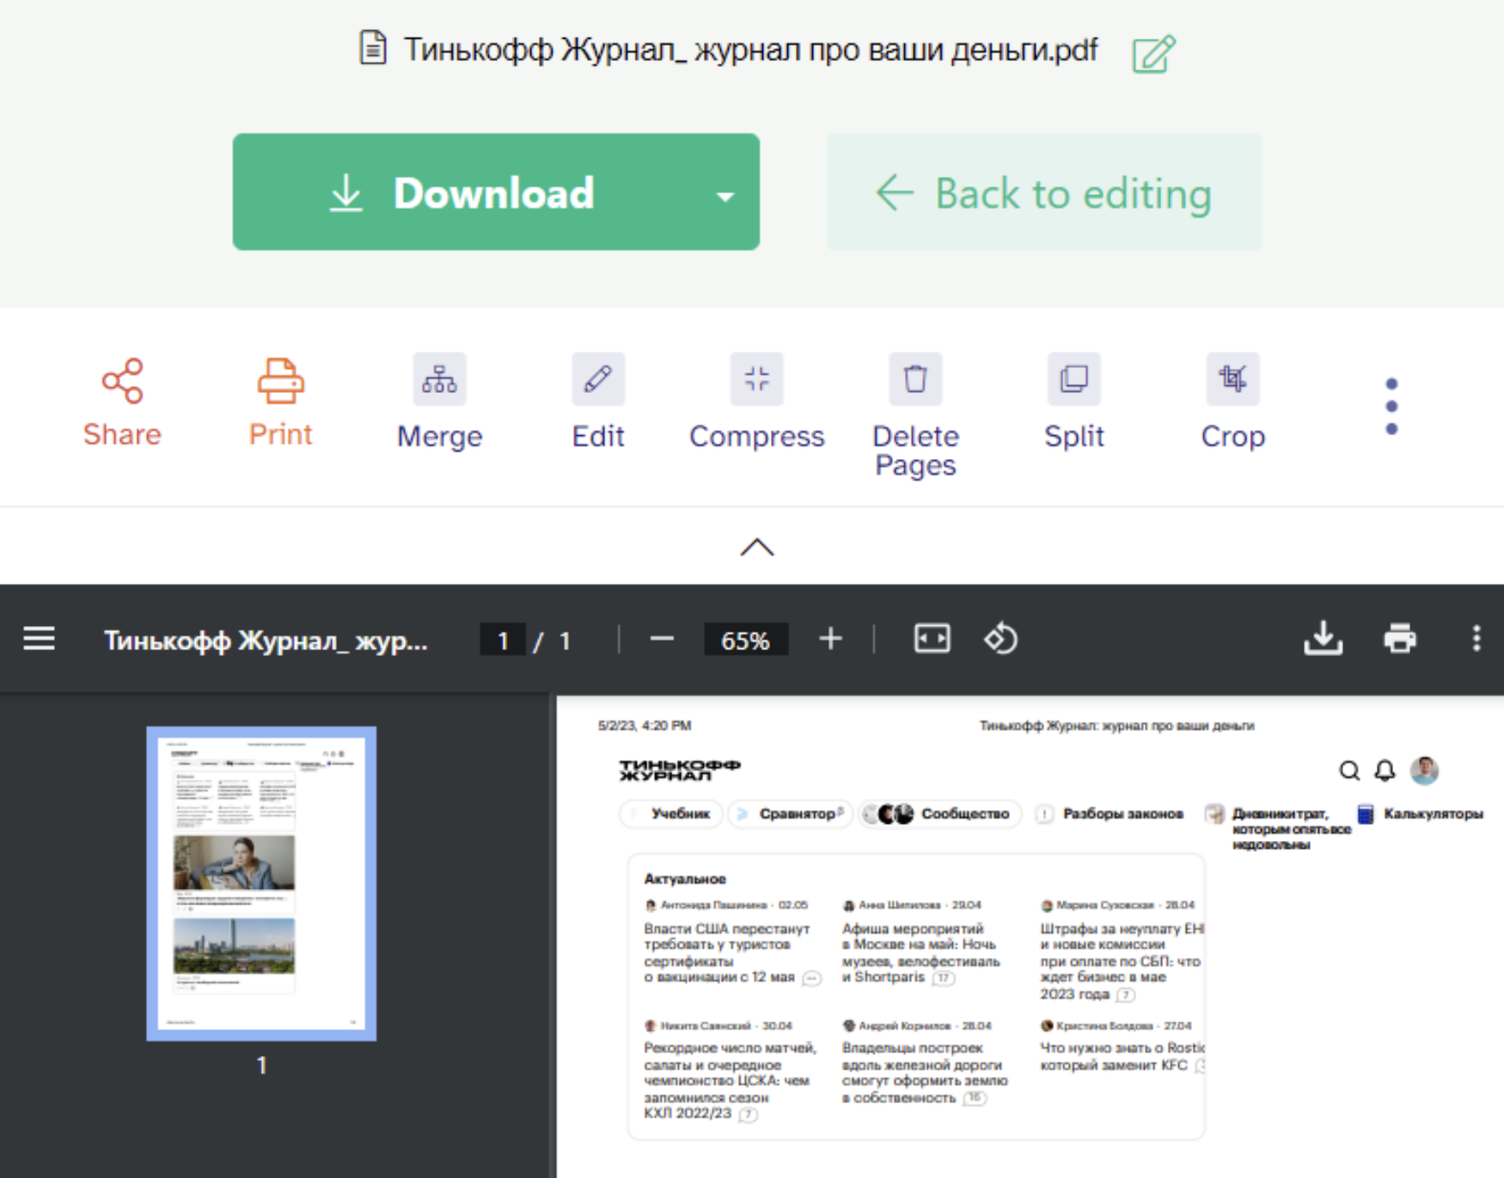1504x1178 pixels.
Task: Open article Штрафы за неуплату
Action: [x=1121, y=960]
